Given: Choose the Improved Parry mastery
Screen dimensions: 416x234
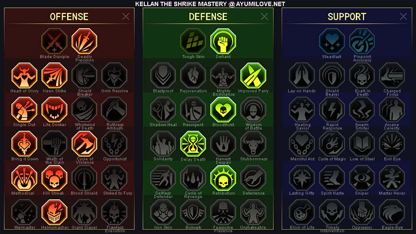Looking at the screenshot, I should 253,75.
